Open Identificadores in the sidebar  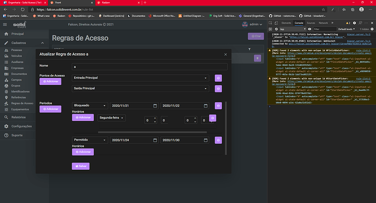pos(20,91)
